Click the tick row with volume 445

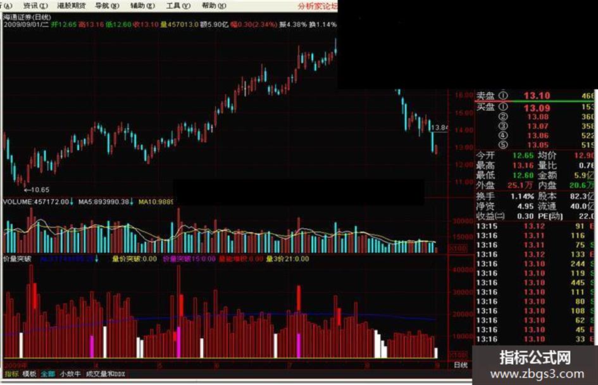coord(536,283)
